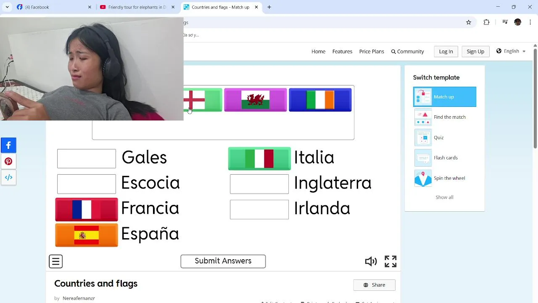Click the Spin the wheel template icon
Viewport: 538px width, 303px height.
tap(423, 178)
